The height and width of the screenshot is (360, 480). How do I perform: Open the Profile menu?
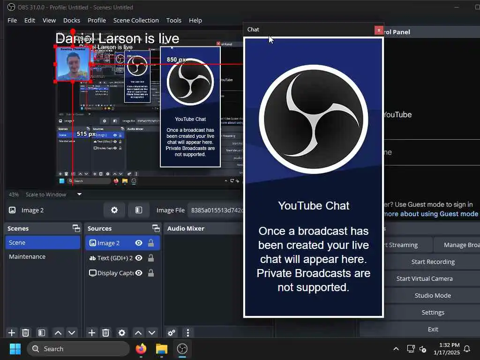[x=97, y=20]
